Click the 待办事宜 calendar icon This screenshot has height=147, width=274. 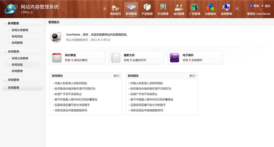57,58
